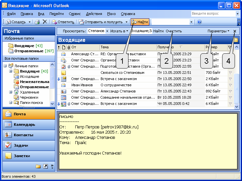Click contact card icon of Александр Степанов row
Image resolution: width=242 pixels, height=181 pixels.
click(x=64, y=91)
